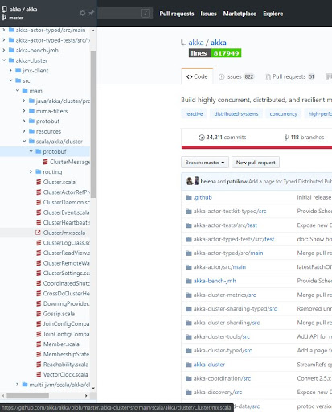The width and height of the screenshot is (332, 412).
Task: Expand the akka-actor-typed/src/main tree folder
Action: coord(4,30)
